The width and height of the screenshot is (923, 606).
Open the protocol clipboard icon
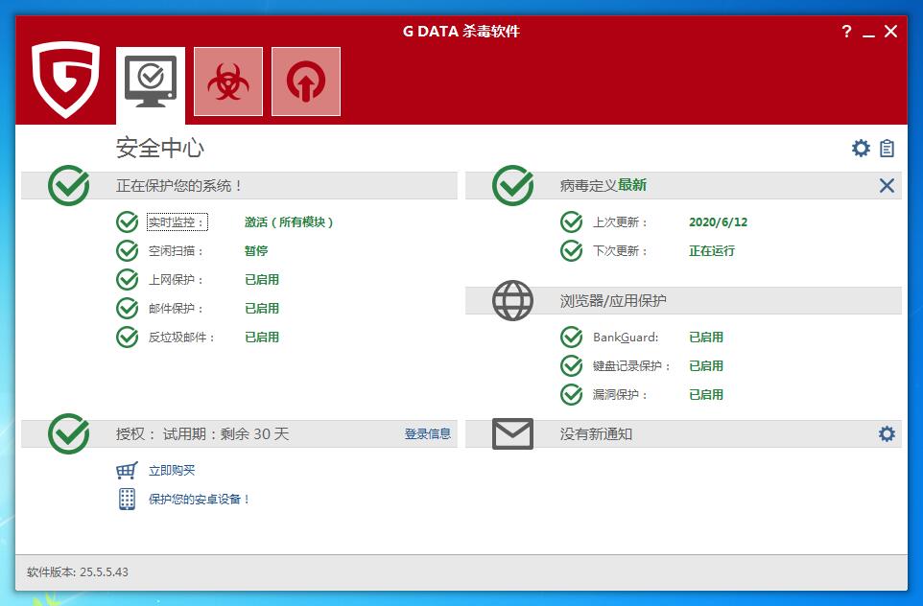click(x=887, y=149)
